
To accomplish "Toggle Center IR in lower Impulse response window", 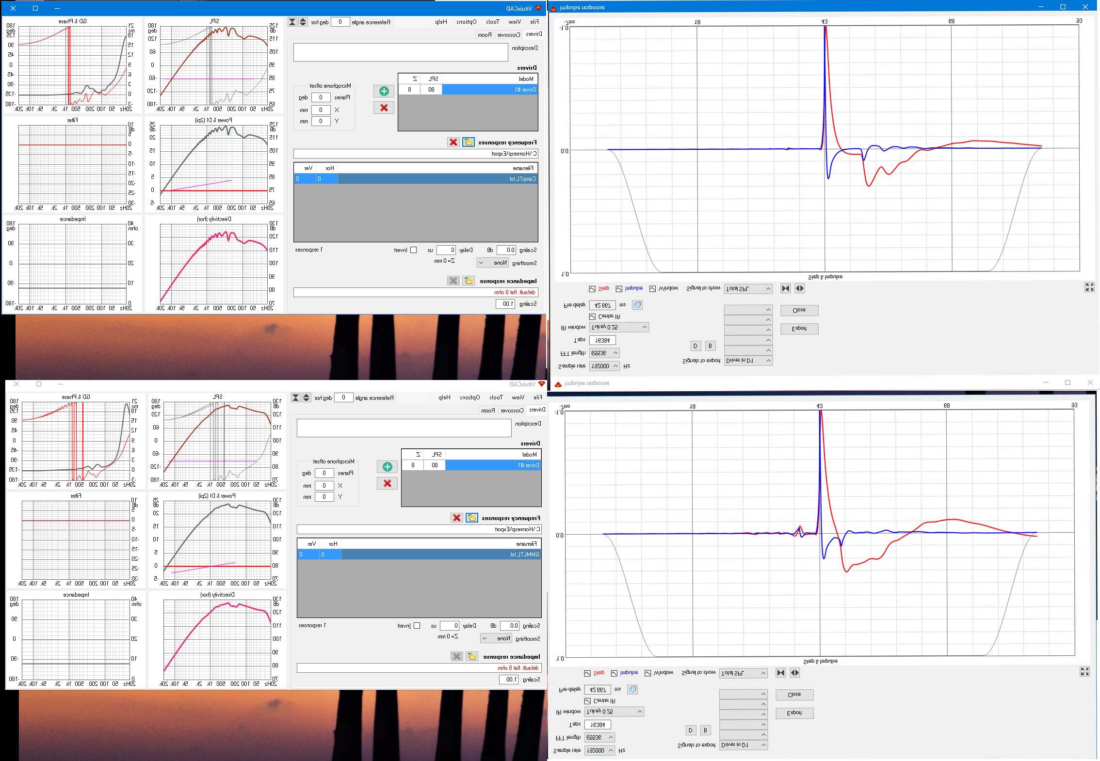I will [587, 701].
